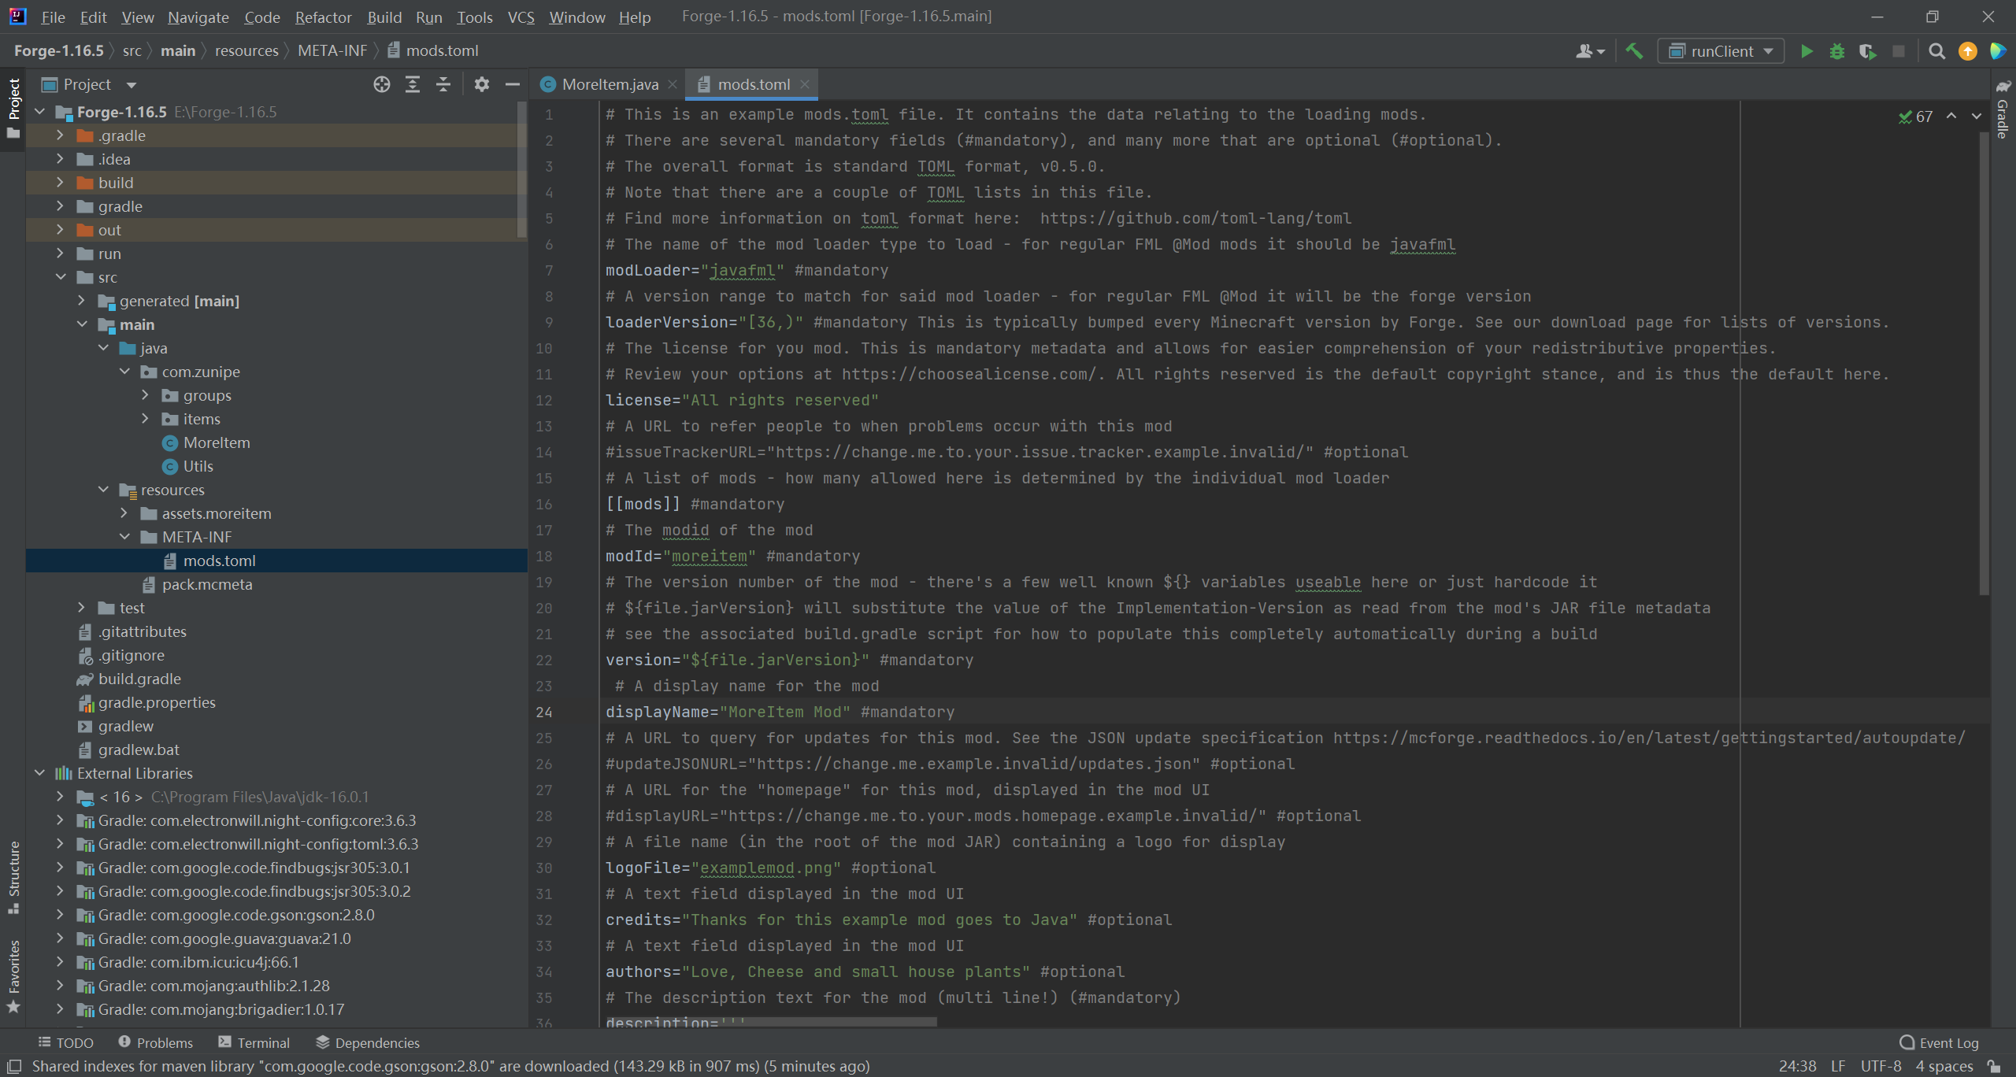Open Project panel settings gear

(x=482, y=84)
